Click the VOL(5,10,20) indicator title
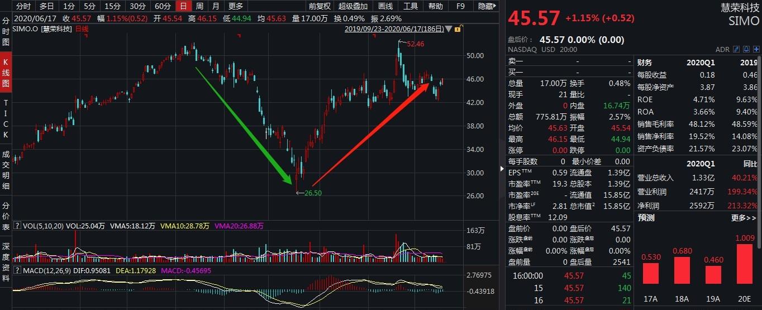Screen dimensions: 762x310 point(42,226)
